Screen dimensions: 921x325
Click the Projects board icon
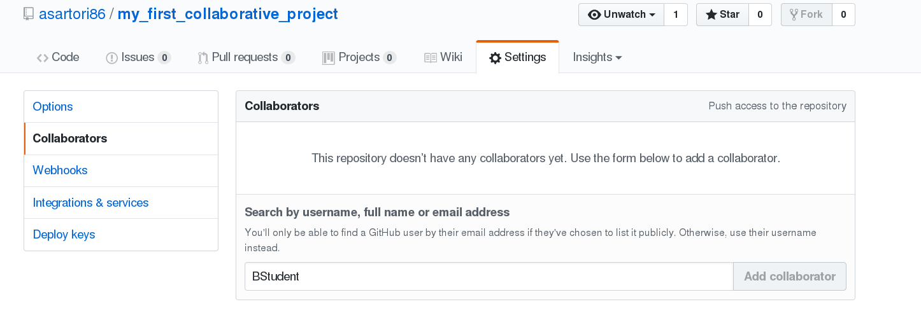(x=329, y=58)
